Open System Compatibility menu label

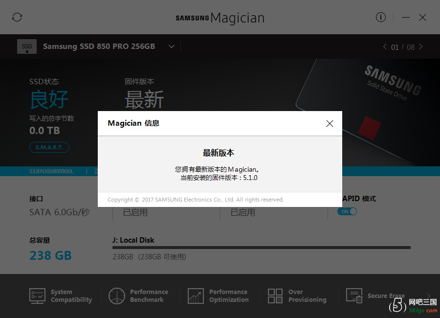pyautogui.click(x=71, y=296)
